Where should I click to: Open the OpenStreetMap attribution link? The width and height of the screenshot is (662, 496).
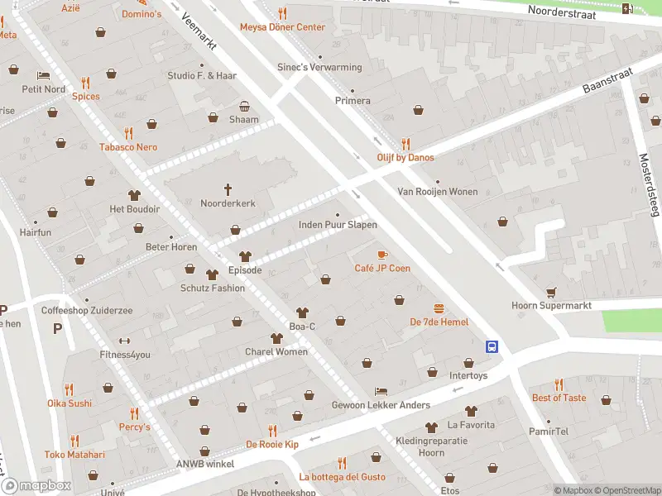tap(629, 490)
